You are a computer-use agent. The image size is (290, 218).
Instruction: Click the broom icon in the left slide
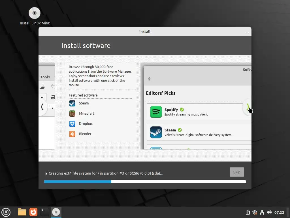click(x=43, y=86)
